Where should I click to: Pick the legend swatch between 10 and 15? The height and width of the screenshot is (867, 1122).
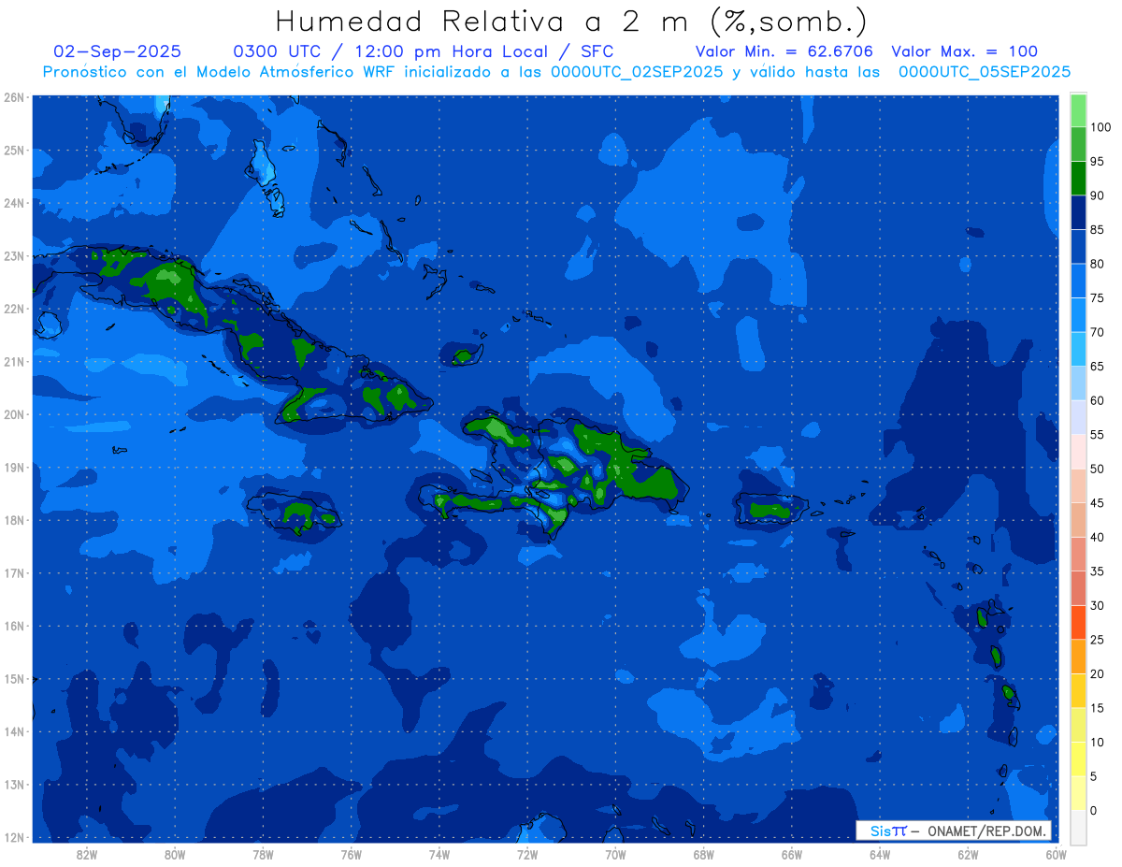pos(1078,724)
